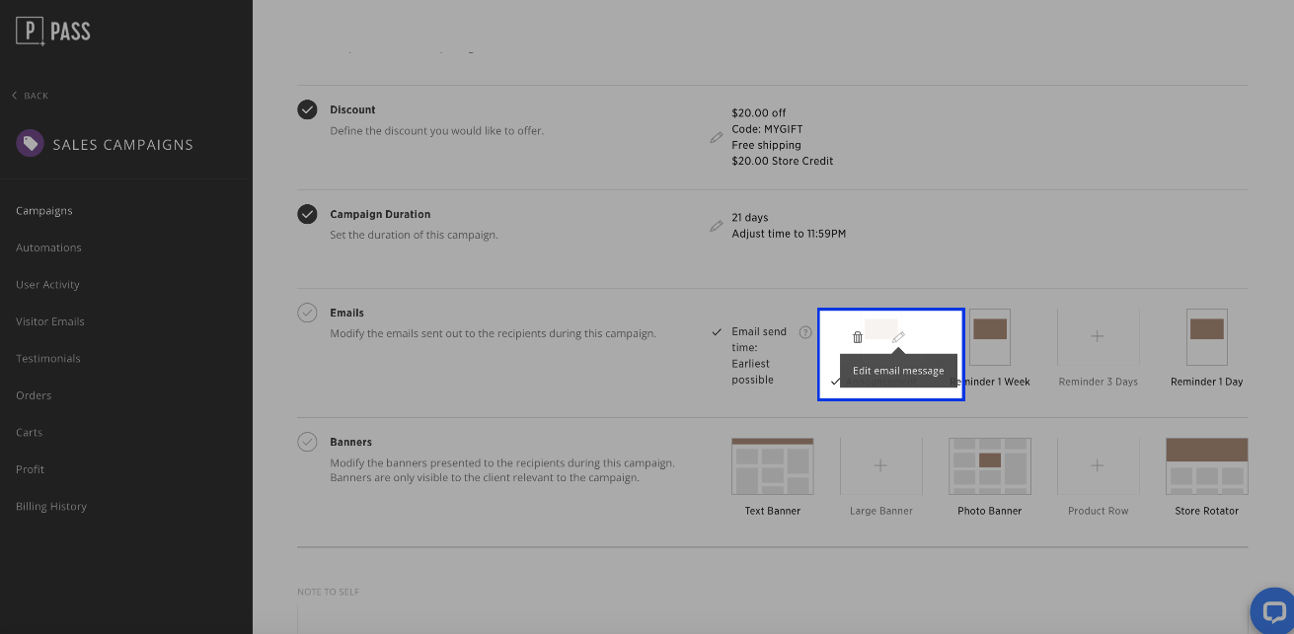1294x634 pixels.
Task: Select the Store Rotator banner thumbnail
Action: 1206,466
